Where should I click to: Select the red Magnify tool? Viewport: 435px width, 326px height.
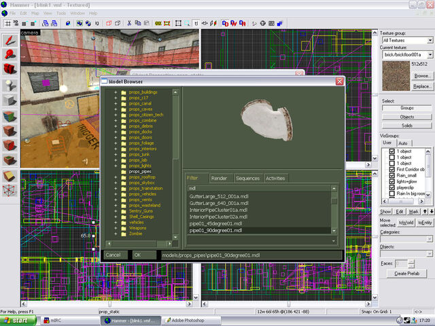coord(10,54)
